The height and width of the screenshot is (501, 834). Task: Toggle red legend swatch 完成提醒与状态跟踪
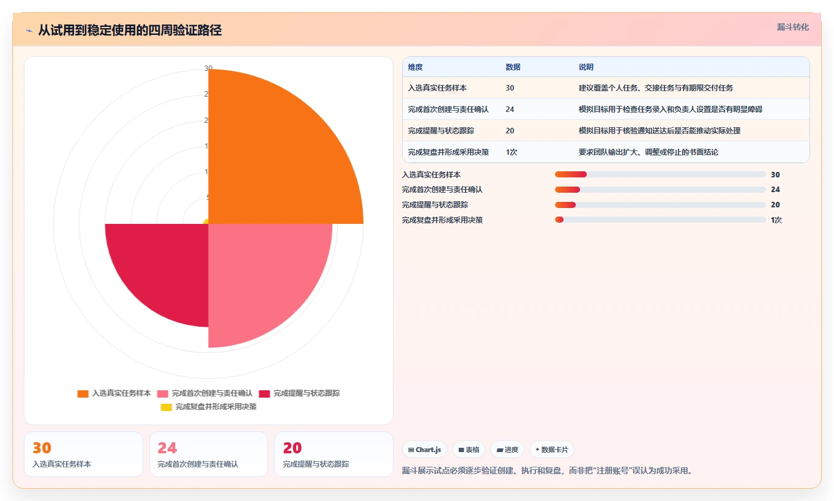[x=264, y=393]
